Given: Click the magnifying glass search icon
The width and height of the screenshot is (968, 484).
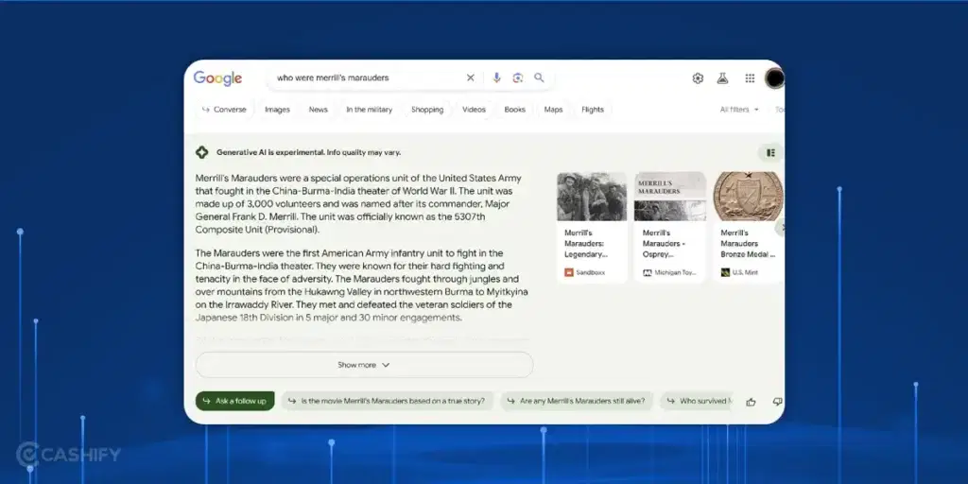Looking at the screenshot, I should 539,78.
